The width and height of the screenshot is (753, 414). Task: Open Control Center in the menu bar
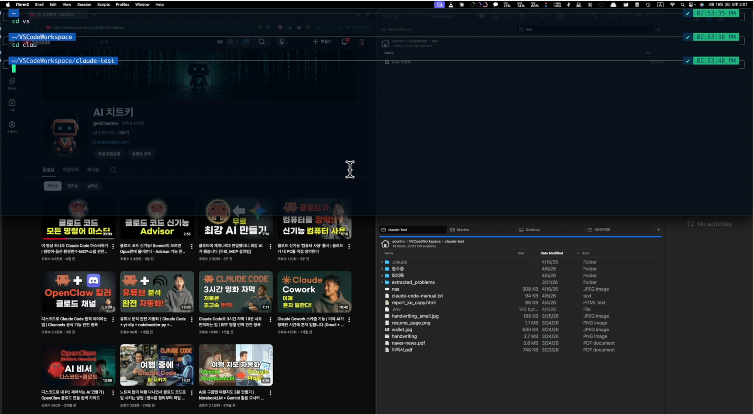(692, 5)
